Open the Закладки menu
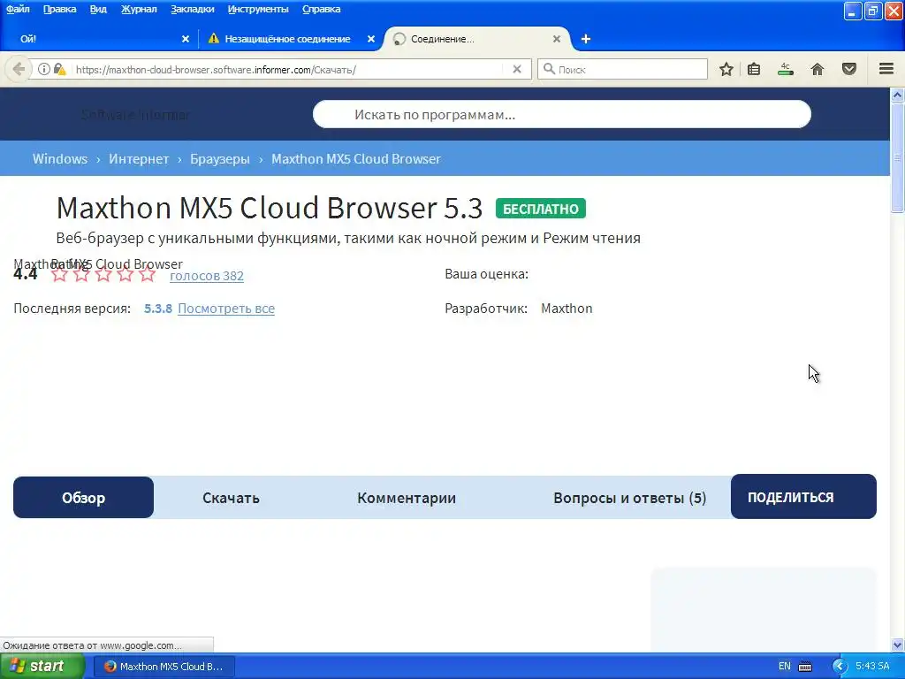Screen dimensions: 905x679 pos(192,9)
